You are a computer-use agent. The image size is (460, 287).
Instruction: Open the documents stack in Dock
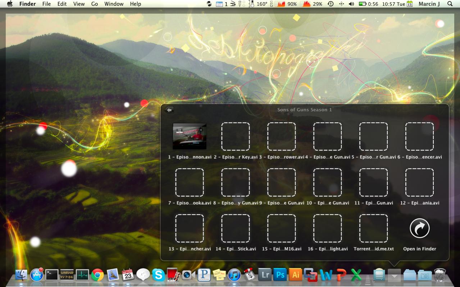379,275
